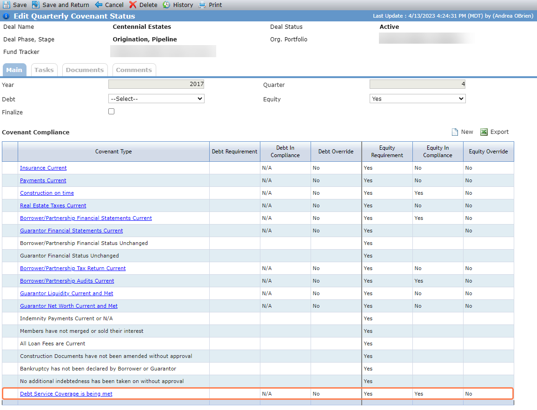The image size is (537, 410).
Task: Click the Print printer icon
Action: coord(202,5)
